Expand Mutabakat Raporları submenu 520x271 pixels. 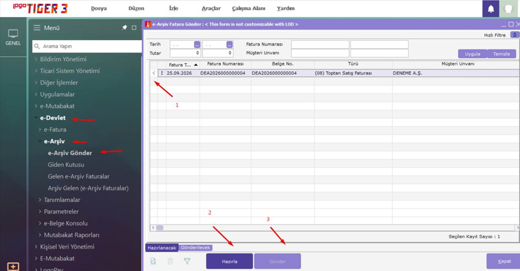(40, 235)
